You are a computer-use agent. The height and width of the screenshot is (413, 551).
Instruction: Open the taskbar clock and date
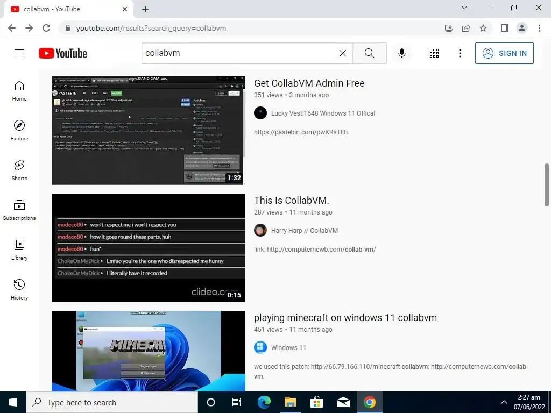529,402
